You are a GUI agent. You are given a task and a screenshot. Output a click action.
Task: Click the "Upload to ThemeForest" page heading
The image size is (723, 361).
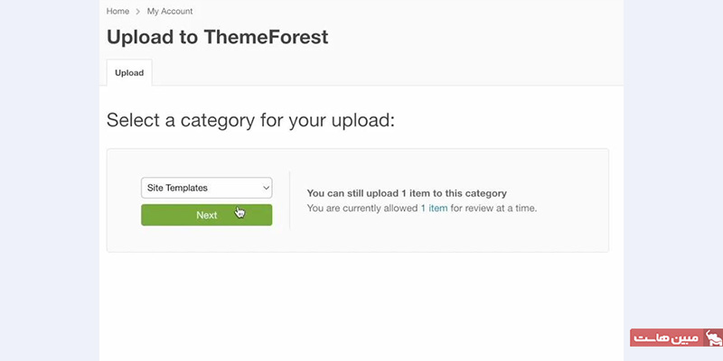[217, 37]
